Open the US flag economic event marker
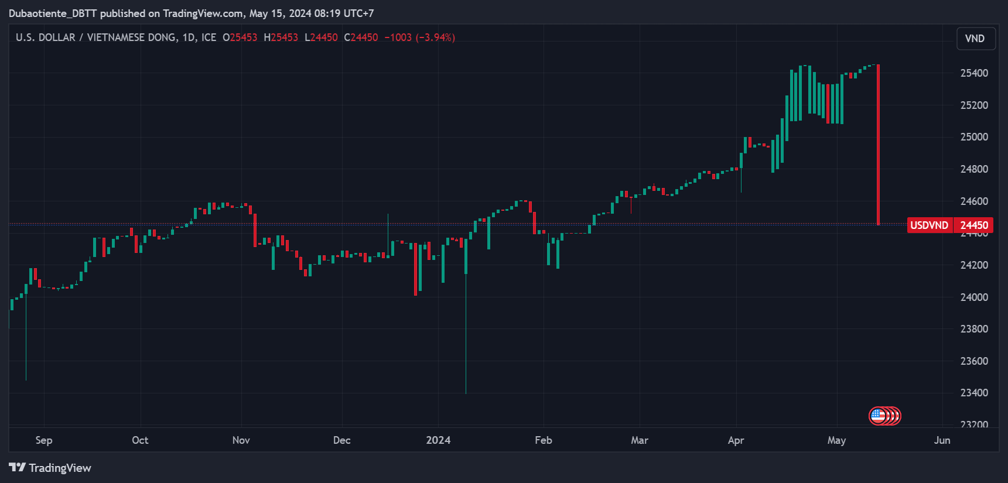Image resolution: width=1008 pixels, height=483 pixels. 878,416
